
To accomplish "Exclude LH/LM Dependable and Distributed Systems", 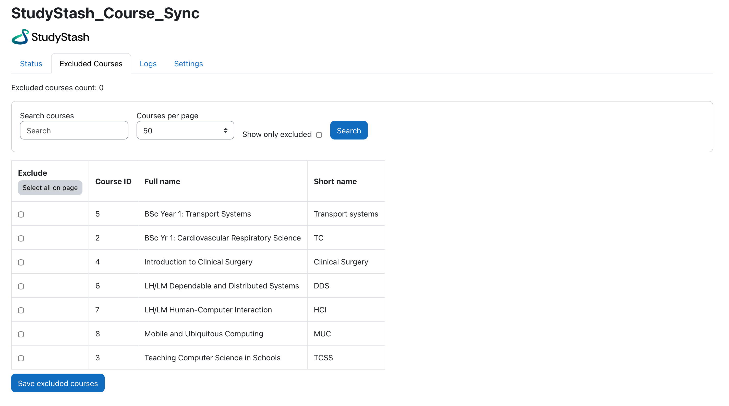I will 21,286.
